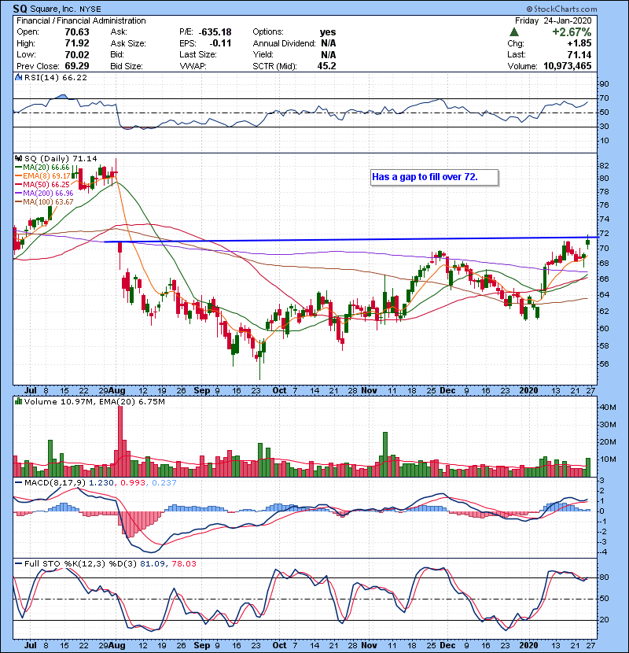Image resolution: width=629 pixels, height=653 pixels.
Task: Select the SQ ticker symbol in title
Action: [20, 9]
